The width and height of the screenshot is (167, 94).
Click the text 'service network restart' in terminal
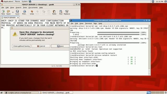coord(106,55)
